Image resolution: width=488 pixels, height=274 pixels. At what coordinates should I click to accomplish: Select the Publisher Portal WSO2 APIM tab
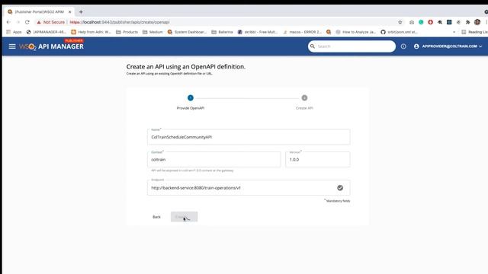[39, 12]
